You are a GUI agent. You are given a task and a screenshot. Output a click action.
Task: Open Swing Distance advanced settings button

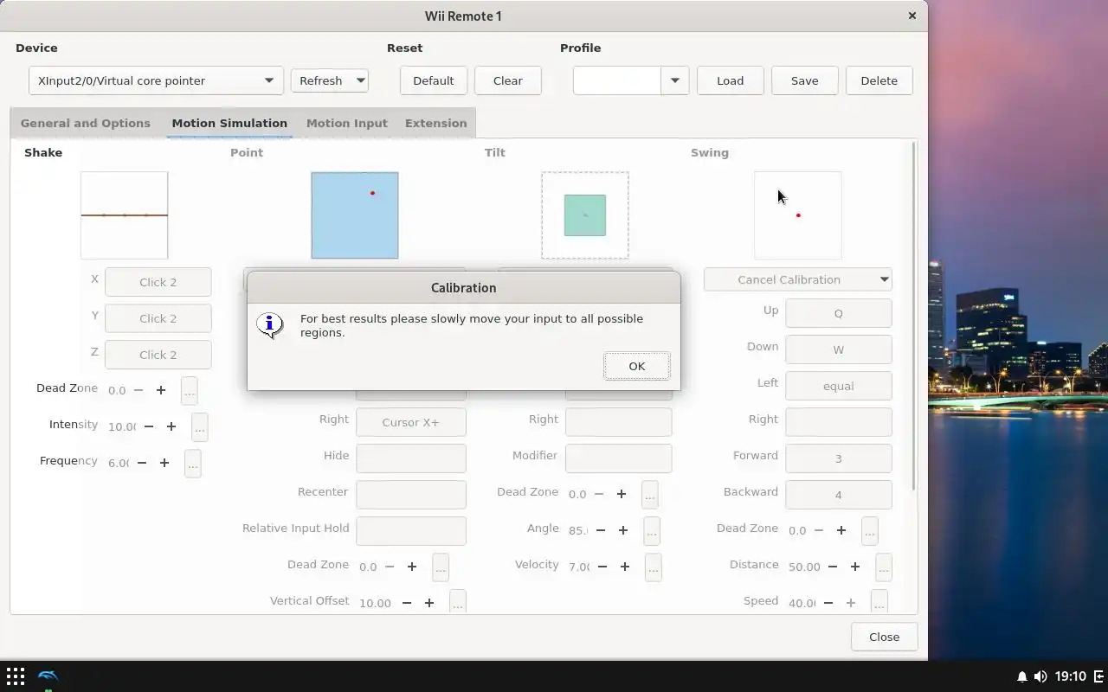click(883, 567)
